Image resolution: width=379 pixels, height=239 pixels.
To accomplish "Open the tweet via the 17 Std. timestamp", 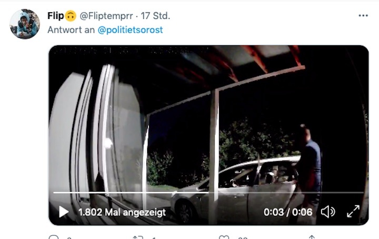I will [155, 16].
